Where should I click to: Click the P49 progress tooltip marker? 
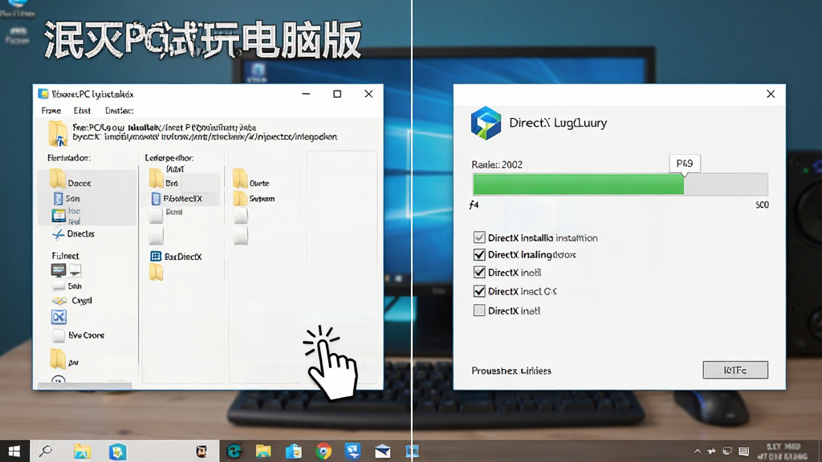[685, 164]
